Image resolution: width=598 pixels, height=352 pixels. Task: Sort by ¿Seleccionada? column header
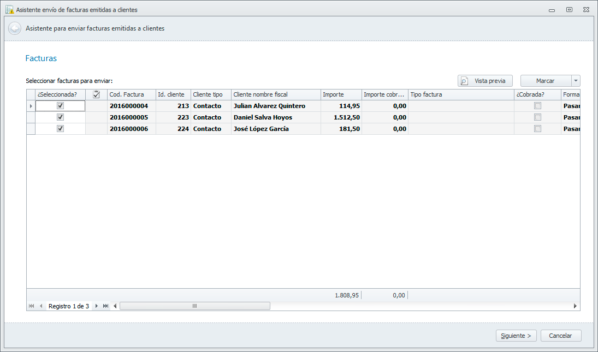tap(60, 94)
